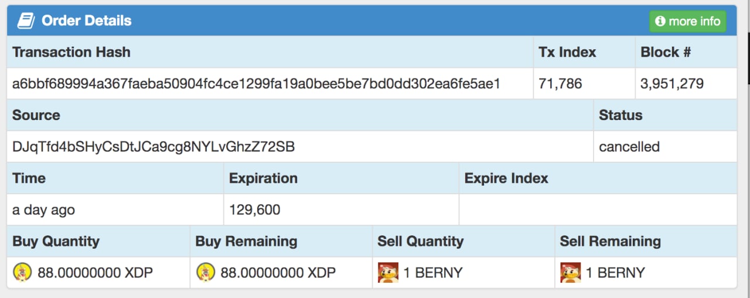
Task: Click the XDP coin icon under Buy Quantity
Action: point(23,272)
